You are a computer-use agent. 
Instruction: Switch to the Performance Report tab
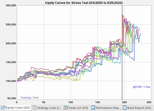[106, 108]
